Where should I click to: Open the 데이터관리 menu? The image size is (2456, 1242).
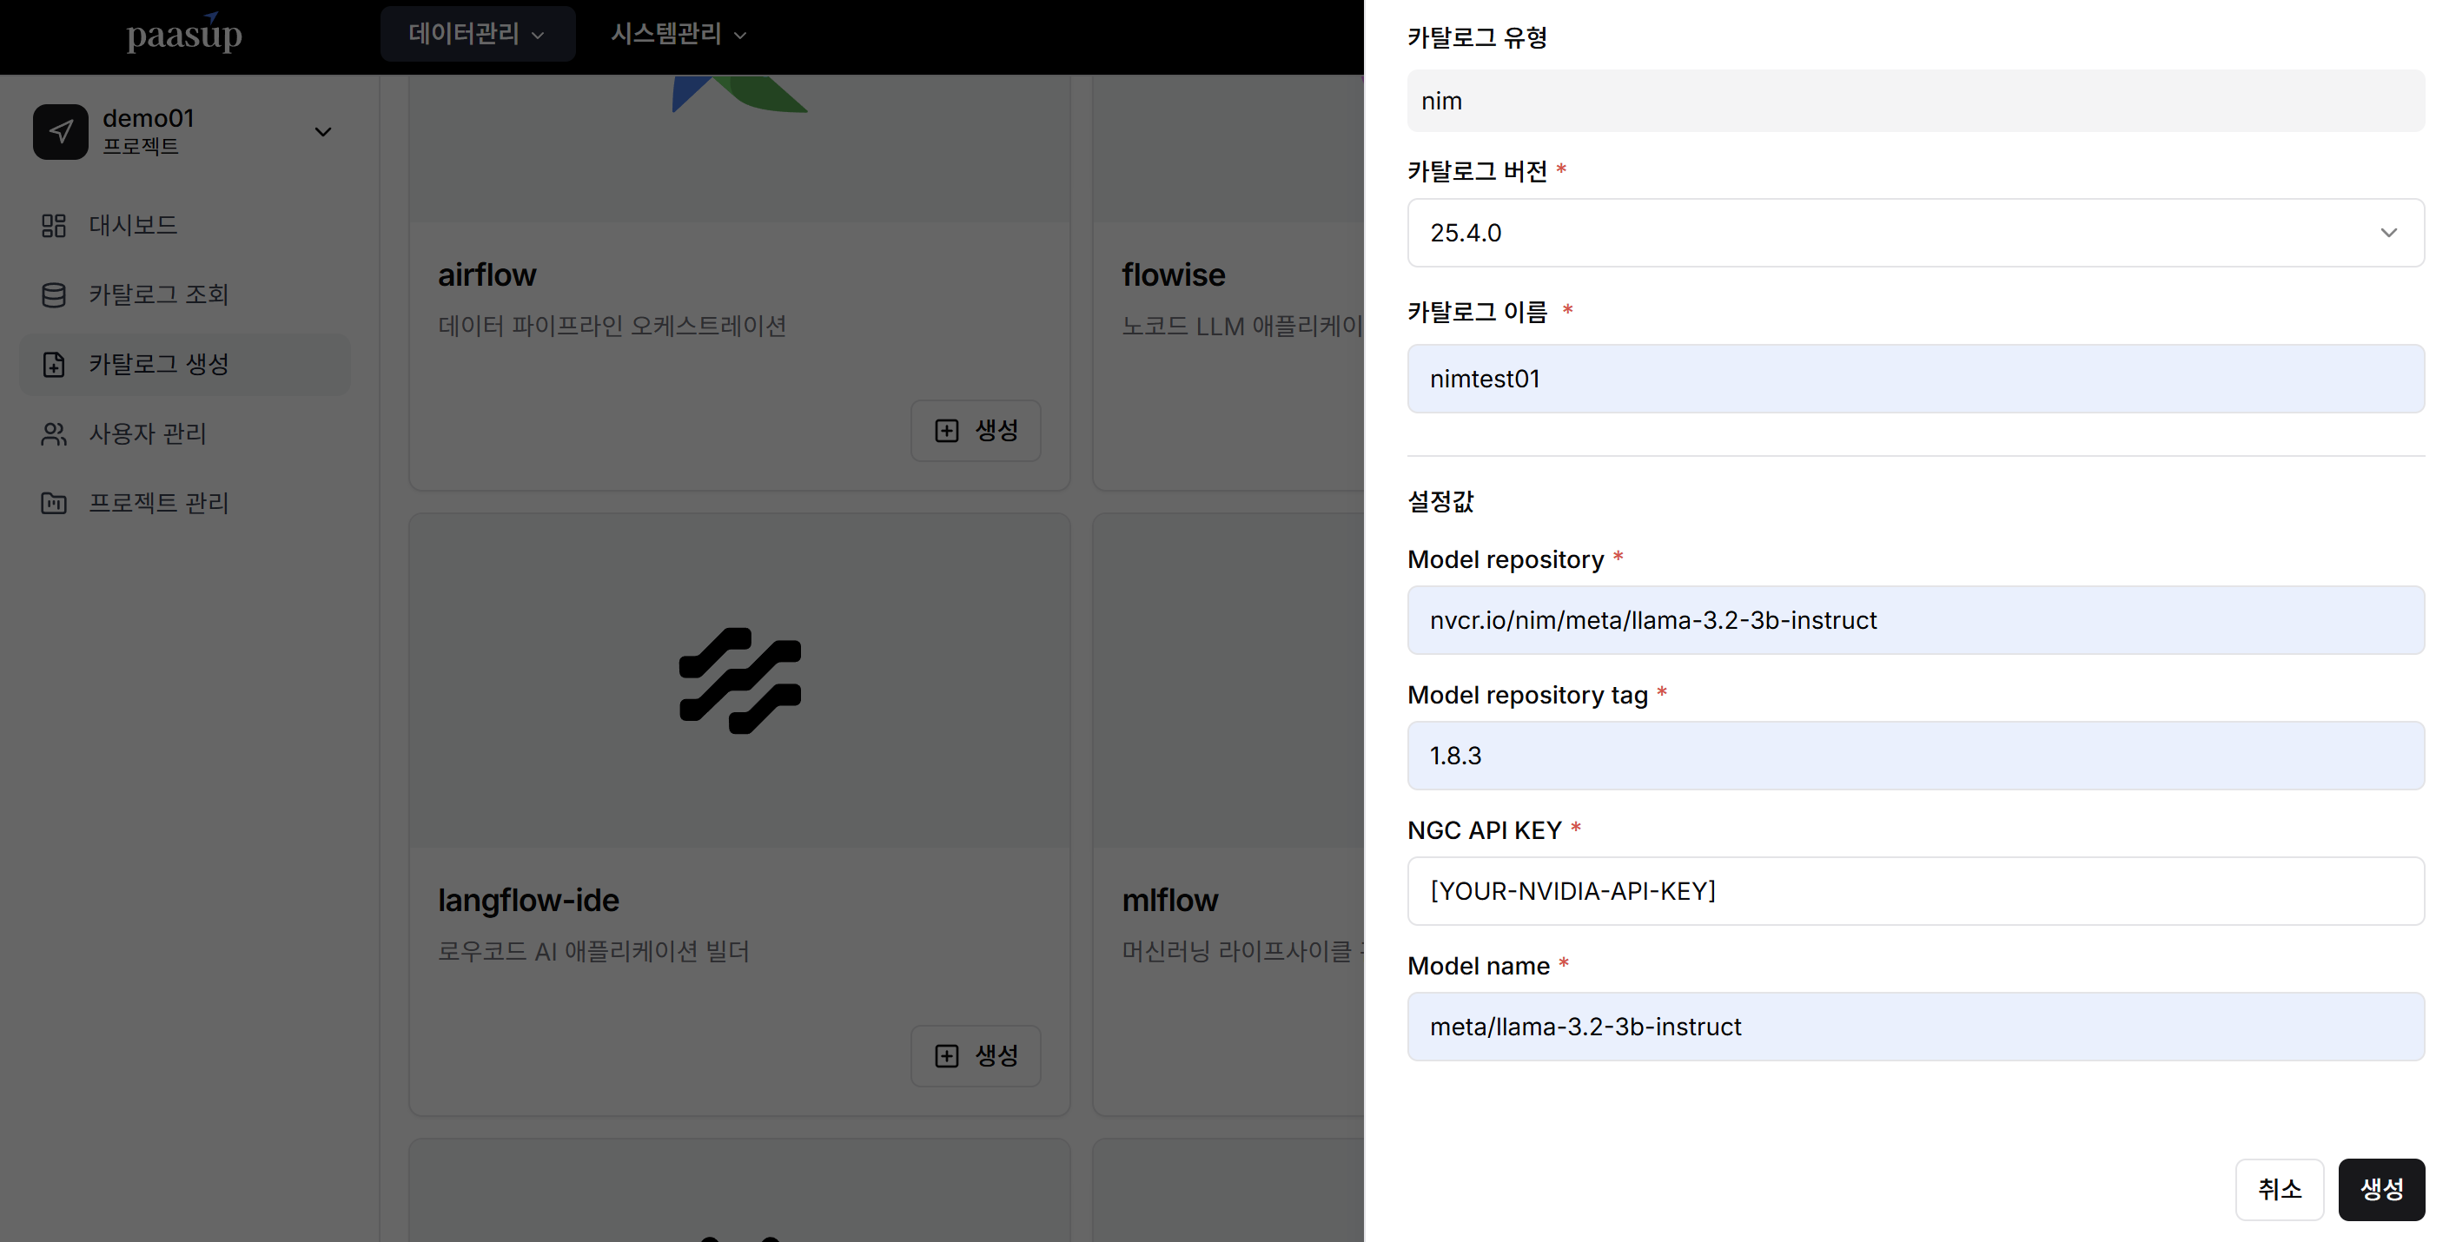coord(478,35)
